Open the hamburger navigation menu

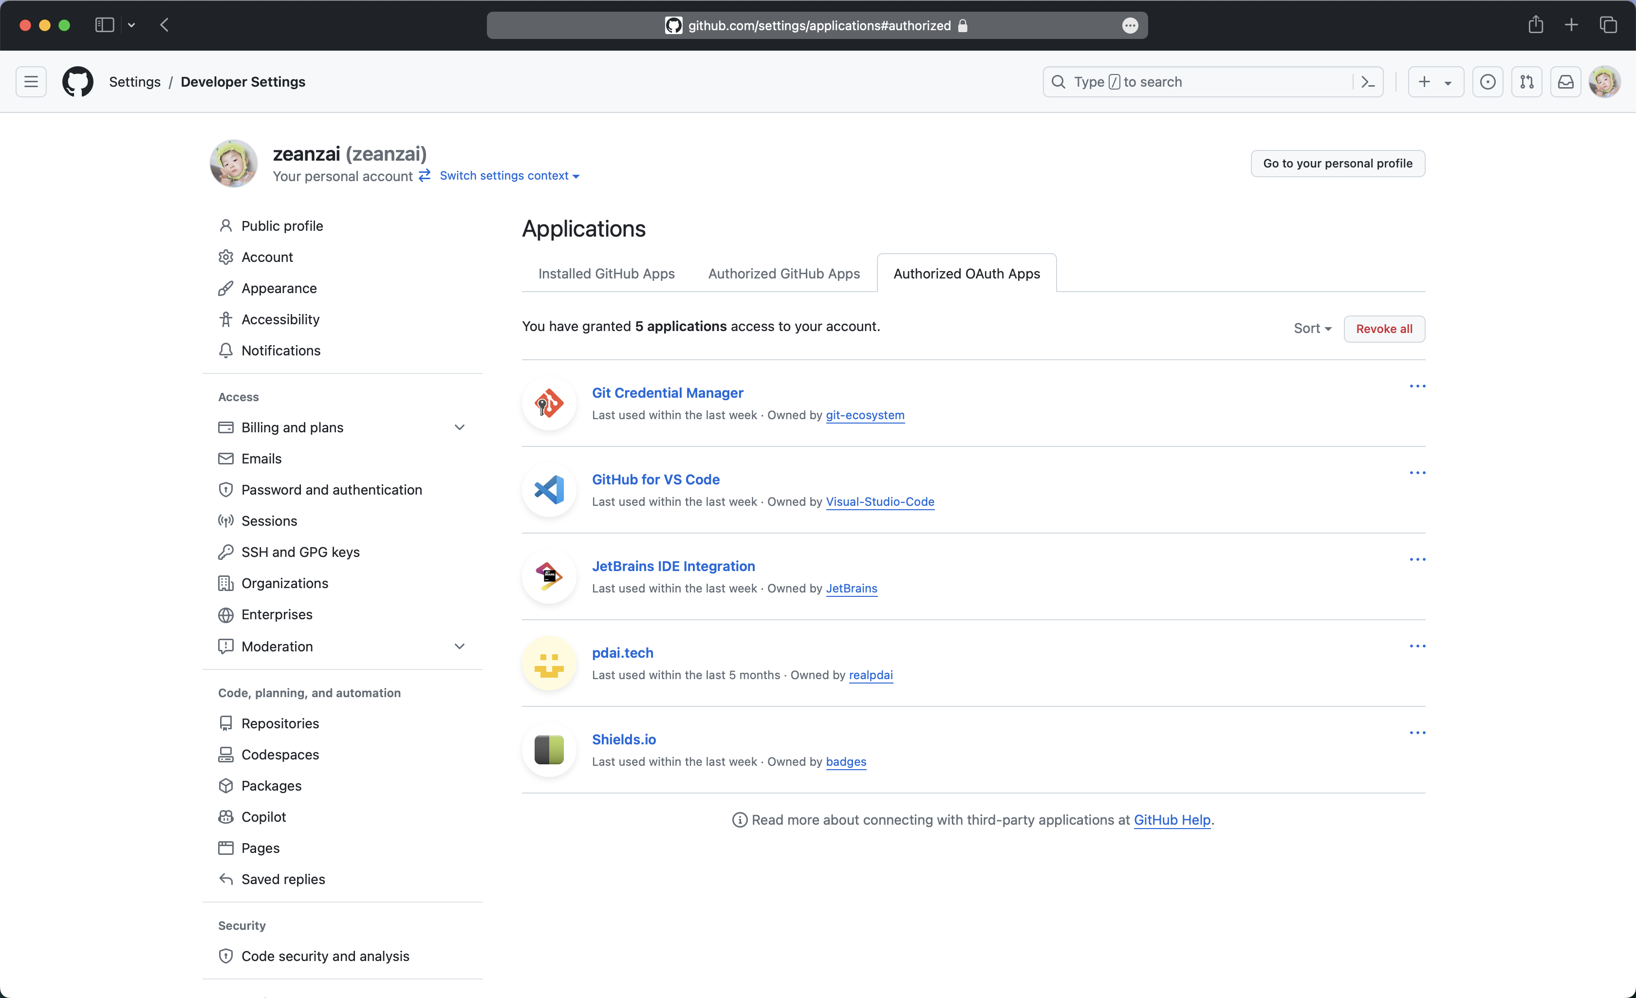coord(31,82)
